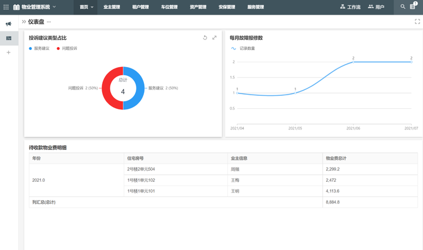
Task: Expand the 物业管理系统 app dropdown arrow
Action: (x=54, y=6)
